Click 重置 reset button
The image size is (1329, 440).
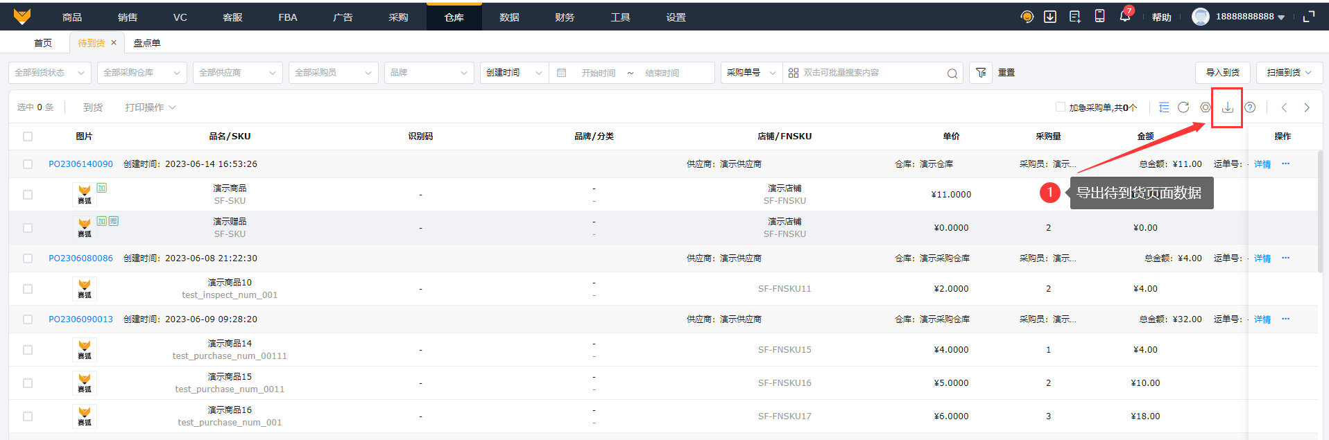click(x=1006, y=73)
